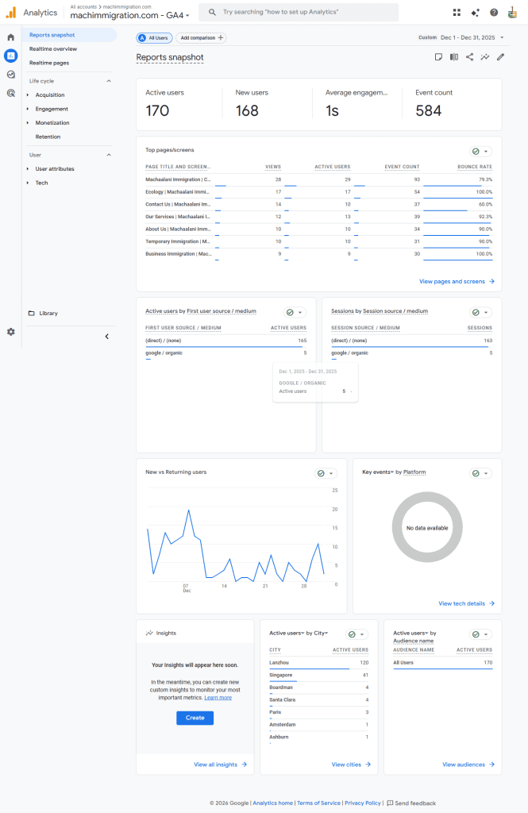This screenshot has width=528, height=813.
Task: Open the Insights sparkline icon in header
Action: pyautogui.click(x=484, y=57)
